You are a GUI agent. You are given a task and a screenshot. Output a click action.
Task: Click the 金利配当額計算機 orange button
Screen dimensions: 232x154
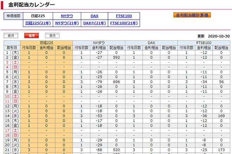(192, 15)
